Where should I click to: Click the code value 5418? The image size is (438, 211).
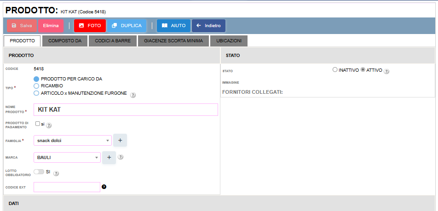click(39, 68)
